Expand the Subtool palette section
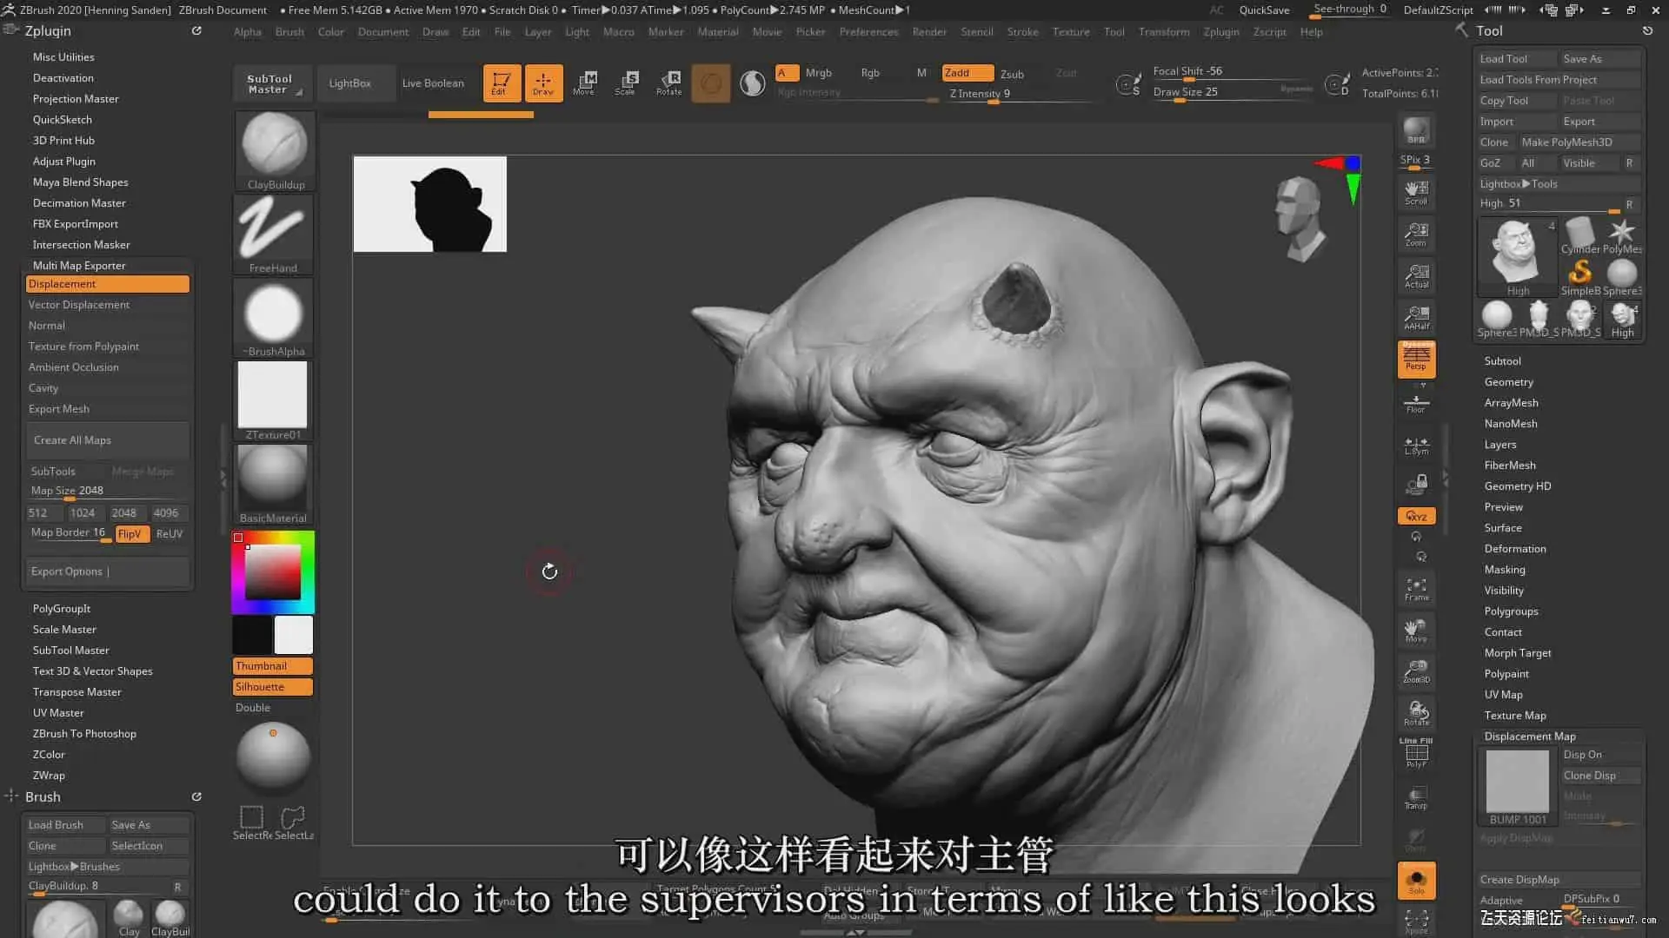Image resolution: width=1669 pixels, height=938 pixels. 1502,361
